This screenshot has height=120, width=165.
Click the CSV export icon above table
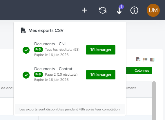click(x=138, y=59)
